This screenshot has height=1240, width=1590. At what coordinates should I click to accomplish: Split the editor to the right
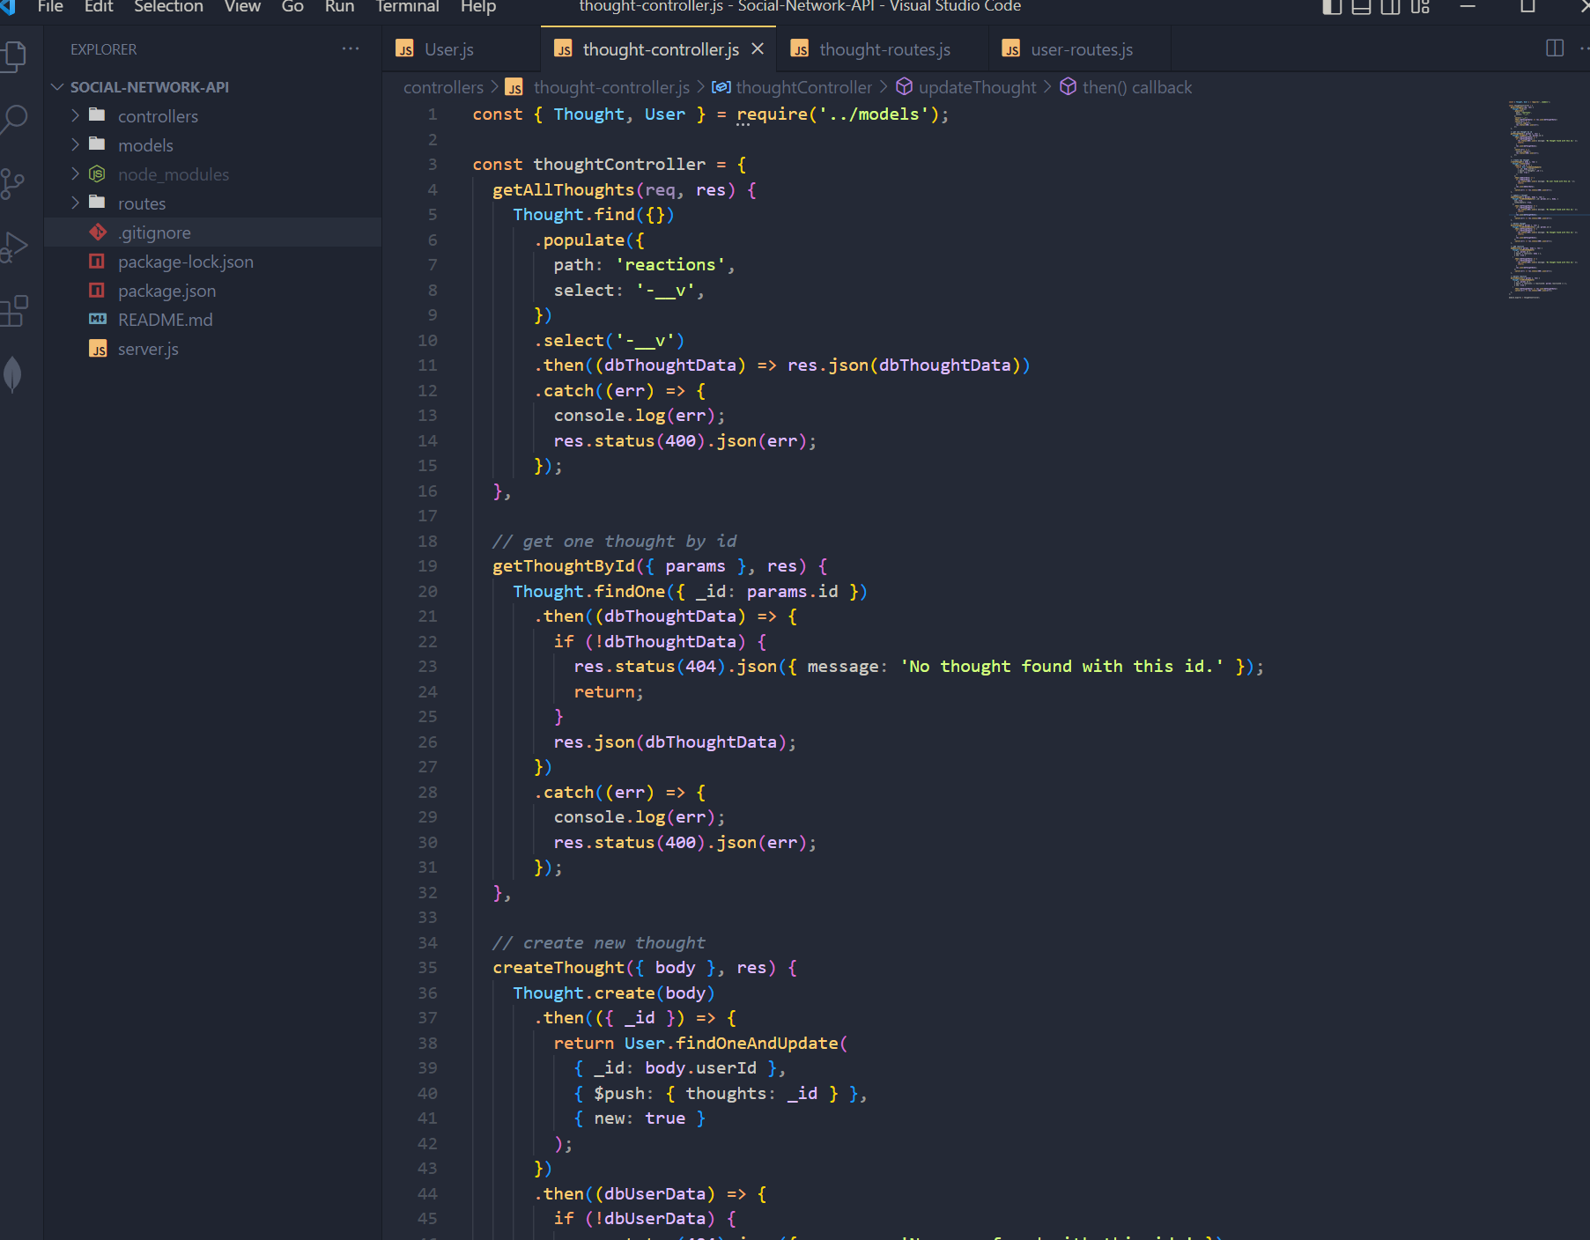pos(1553,48)
